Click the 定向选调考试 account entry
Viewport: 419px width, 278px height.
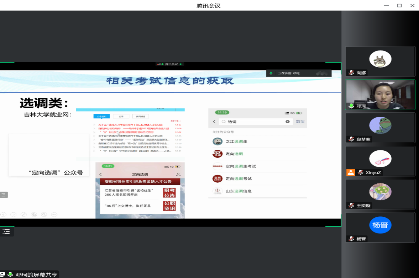pyautogui.click(x=238, y=179)
